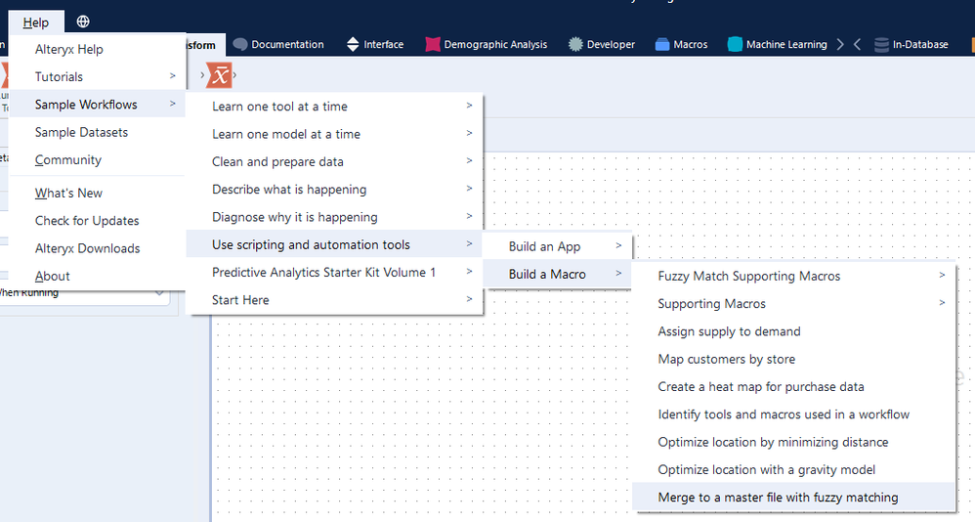Click the globe language icon

(83, 22)
